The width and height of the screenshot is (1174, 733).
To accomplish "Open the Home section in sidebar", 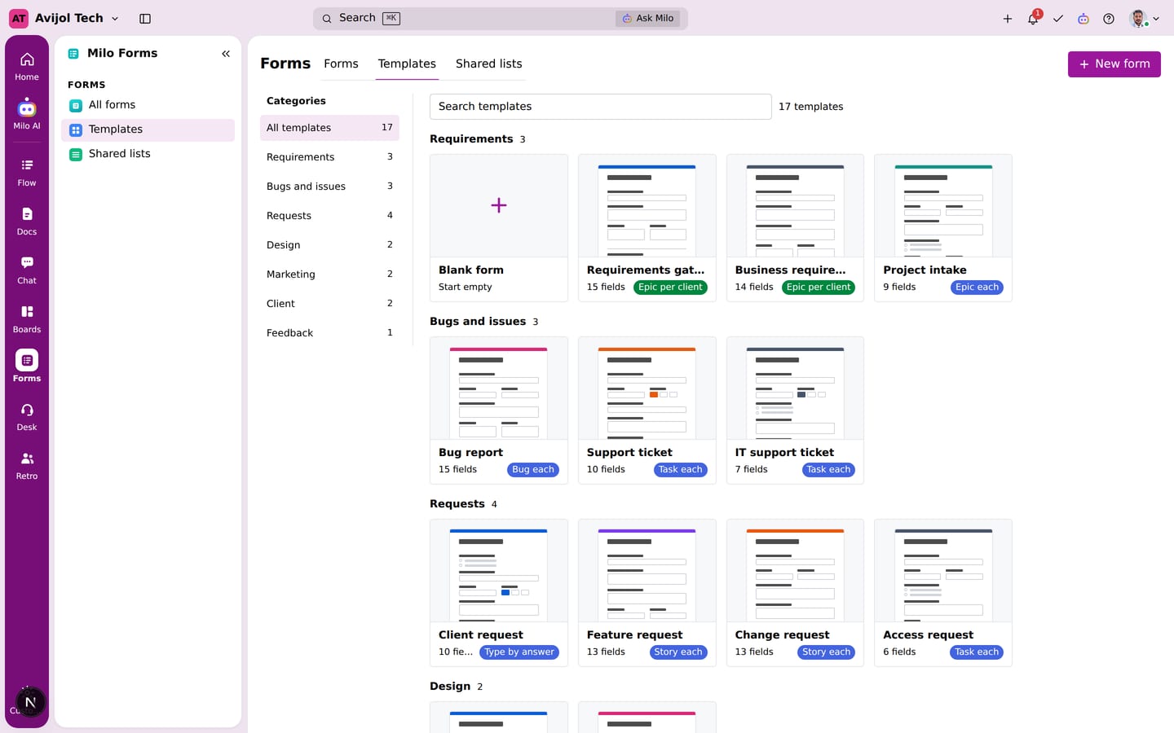I will tap(27, 66).
